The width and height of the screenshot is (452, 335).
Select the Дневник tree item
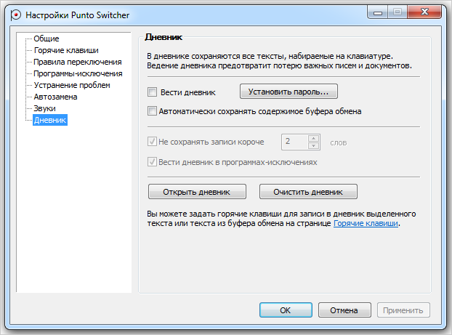coord(50,120)
